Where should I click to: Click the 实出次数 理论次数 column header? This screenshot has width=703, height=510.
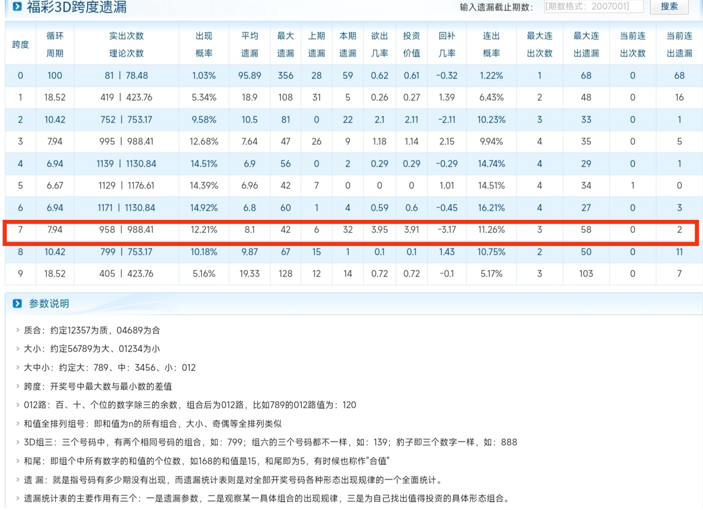pyautogui.click(x=126, y=45)
